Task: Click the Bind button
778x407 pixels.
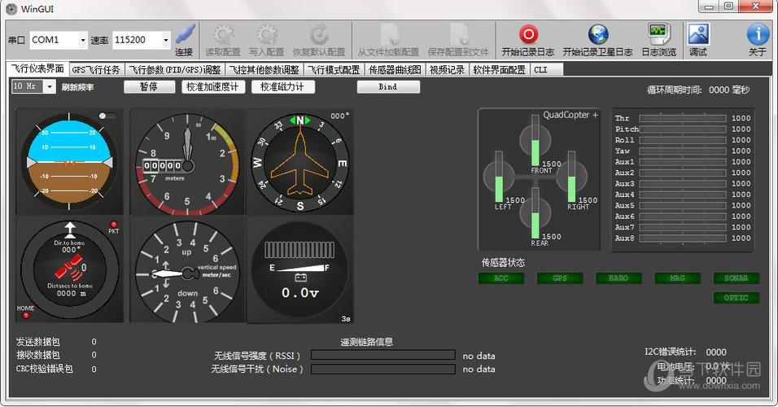Action: click(x=388, y=87)
